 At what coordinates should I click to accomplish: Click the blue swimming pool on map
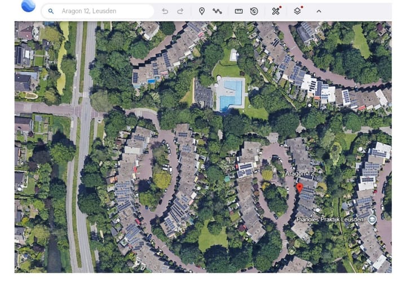[231, 94]
